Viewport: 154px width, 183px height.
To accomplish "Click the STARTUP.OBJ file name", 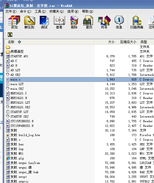I will click(20, 116).
